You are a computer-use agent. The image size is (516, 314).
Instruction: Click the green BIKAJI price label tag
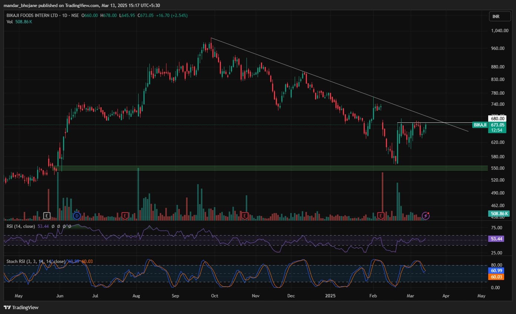480,125
